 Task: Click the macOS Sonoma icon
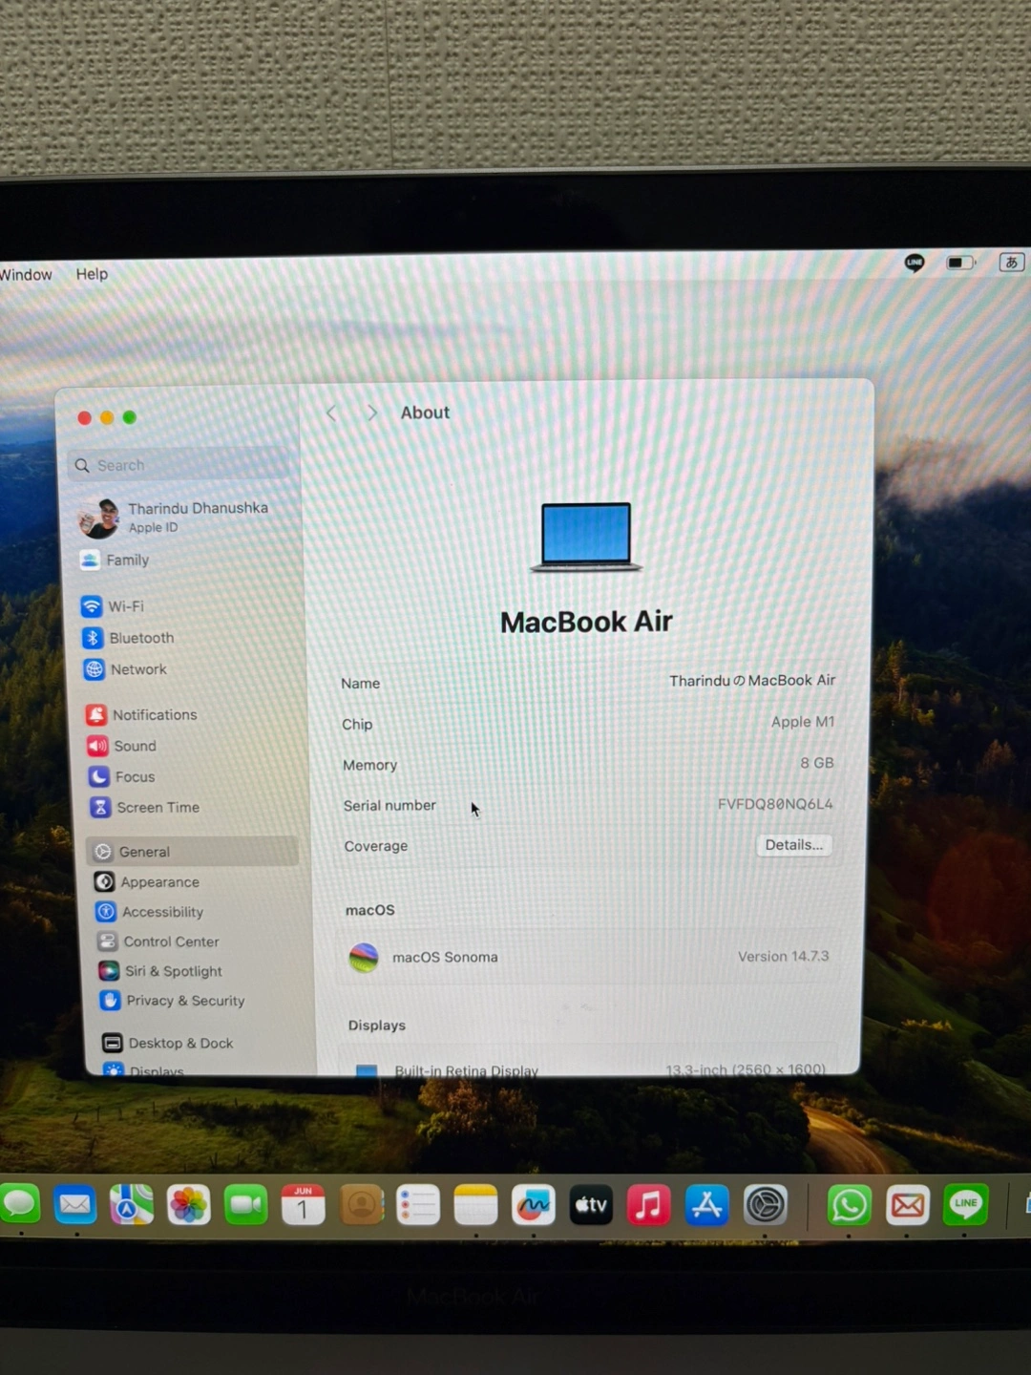click(364, 957)
